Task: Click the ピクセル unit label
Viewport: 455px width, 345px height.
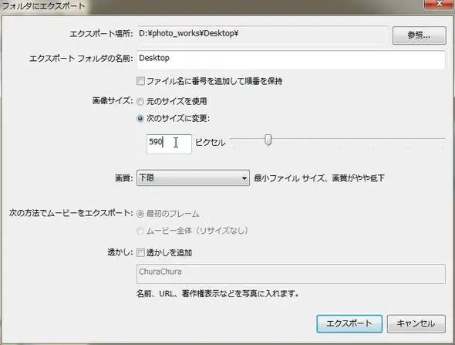Action: tap(210, 143)
